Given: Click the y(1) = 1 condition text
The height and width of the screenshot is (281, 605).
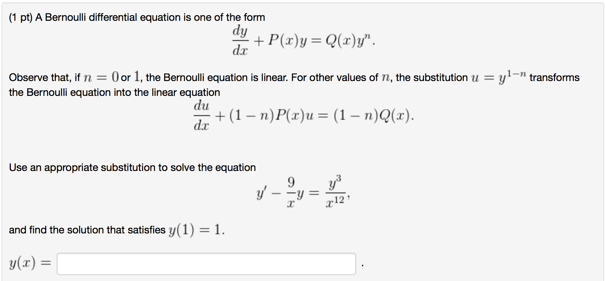Looking at the screenshot, I should [194, 229].
